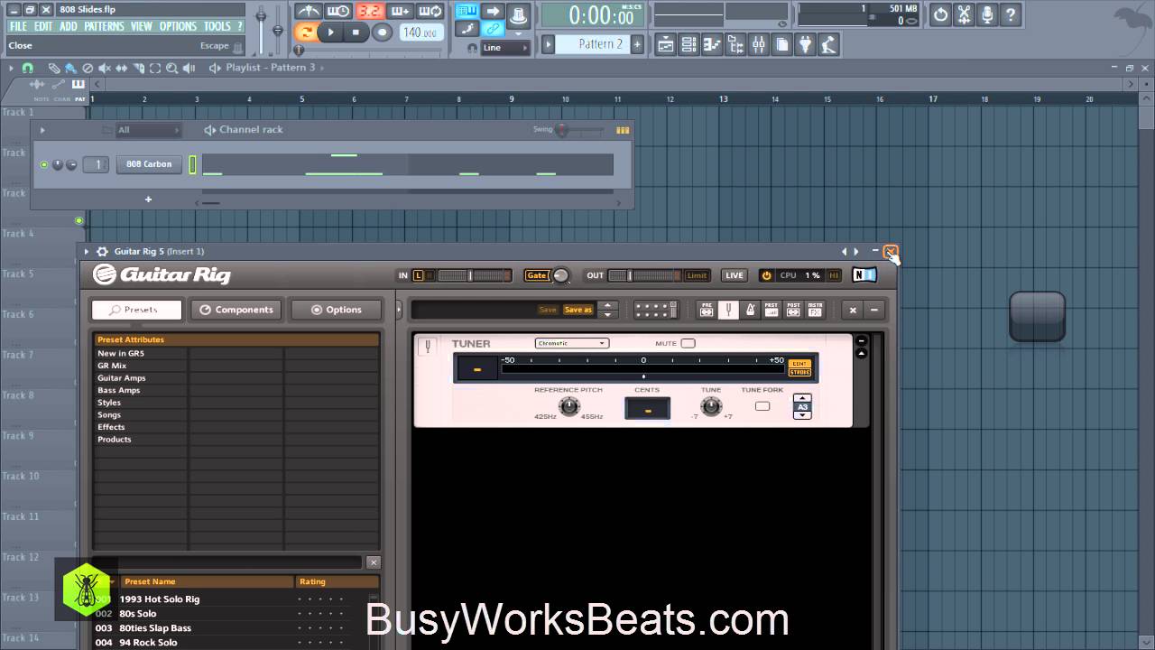Open the Channel rack All filter dropdown
1155x650 pixels.
point(149,130)
